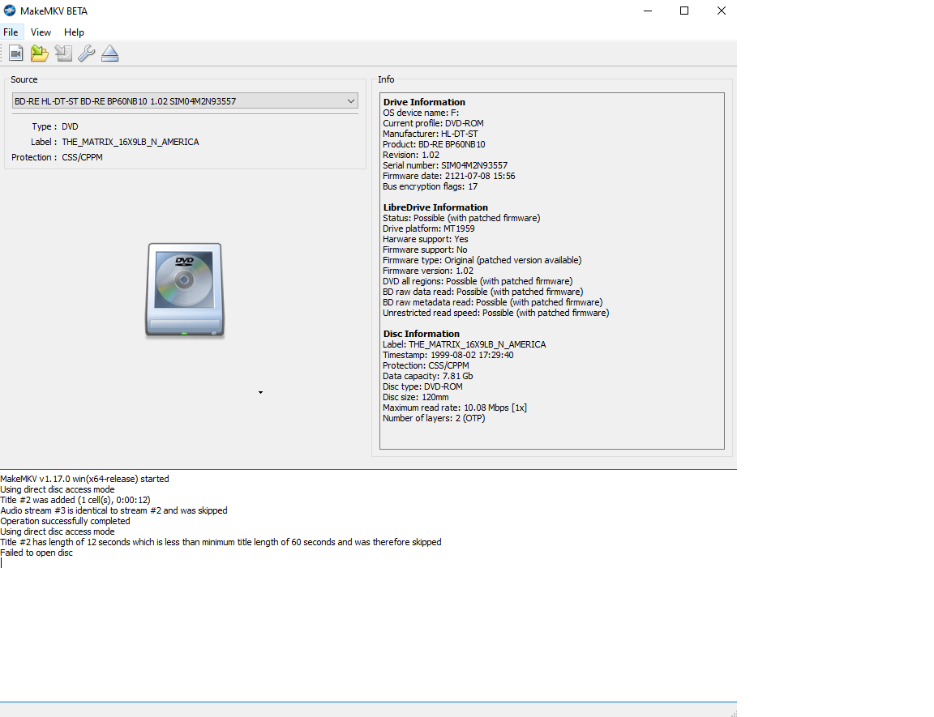Click the CSS/CPPM protection text

85,157
